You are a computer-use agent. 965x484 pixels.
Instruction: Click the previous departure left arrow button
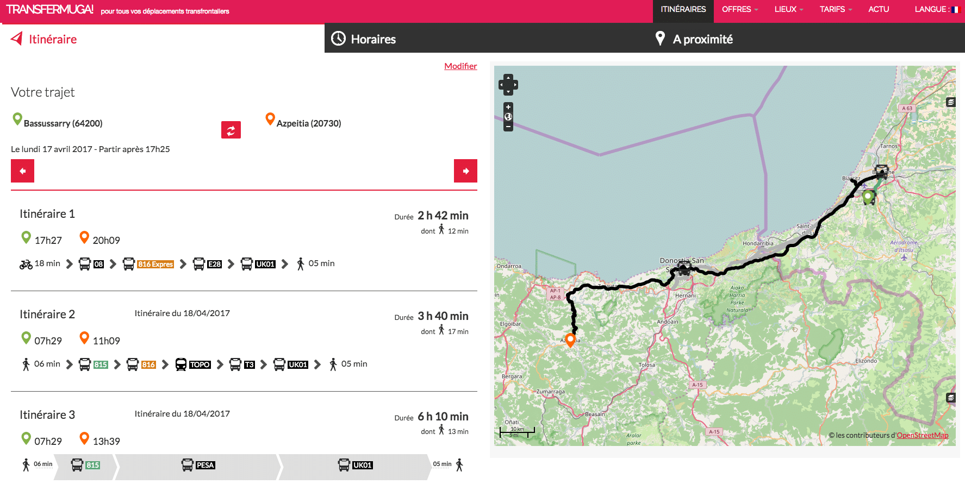click(x=22, y=171)
